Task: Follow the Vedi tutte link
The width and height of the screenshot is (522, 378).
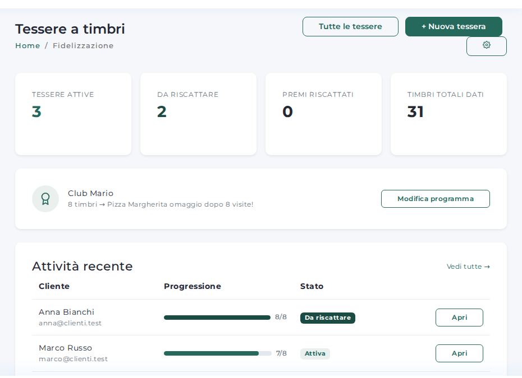Action: pos(468,267)
